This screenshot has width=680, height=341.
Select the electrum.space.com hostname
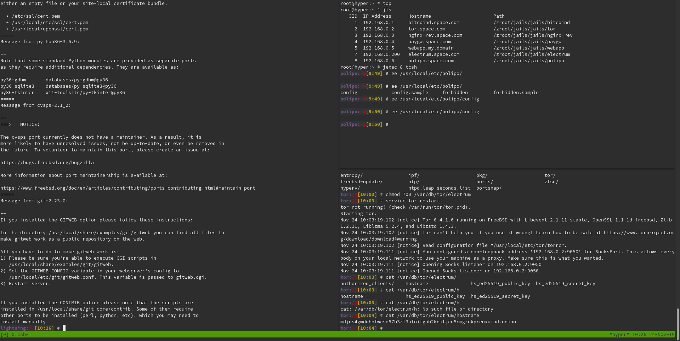434,54
